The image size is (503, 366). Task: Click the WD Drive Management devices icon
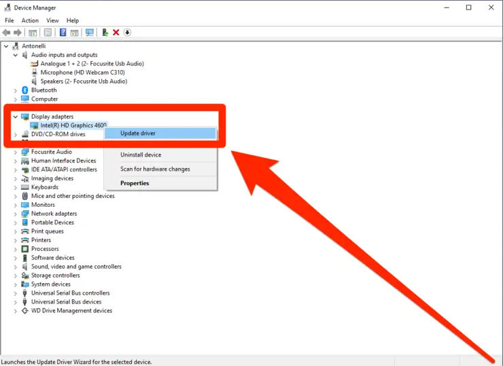point(24,311)
